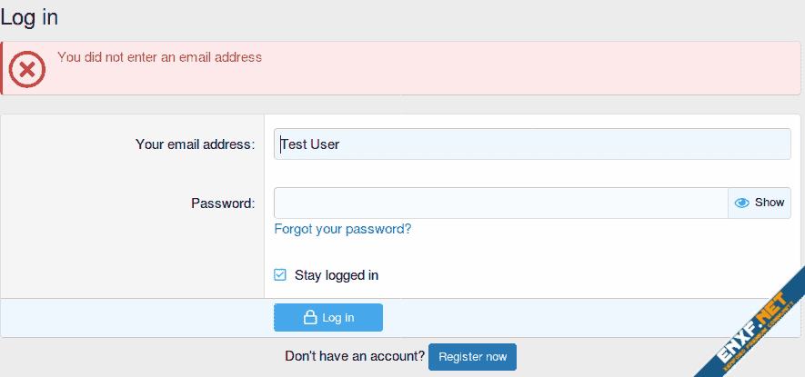
Task: Click into the empty Password field
Action: (500, 203)
